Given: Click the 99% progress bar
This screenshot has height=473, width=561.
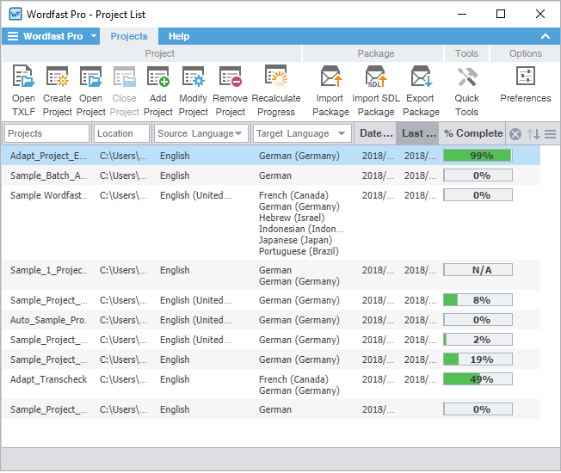Looking at the screenshot, I should click(478, 156).
